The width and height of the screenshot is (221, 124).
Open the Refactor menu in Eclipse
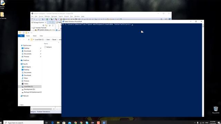click(47, 17)
